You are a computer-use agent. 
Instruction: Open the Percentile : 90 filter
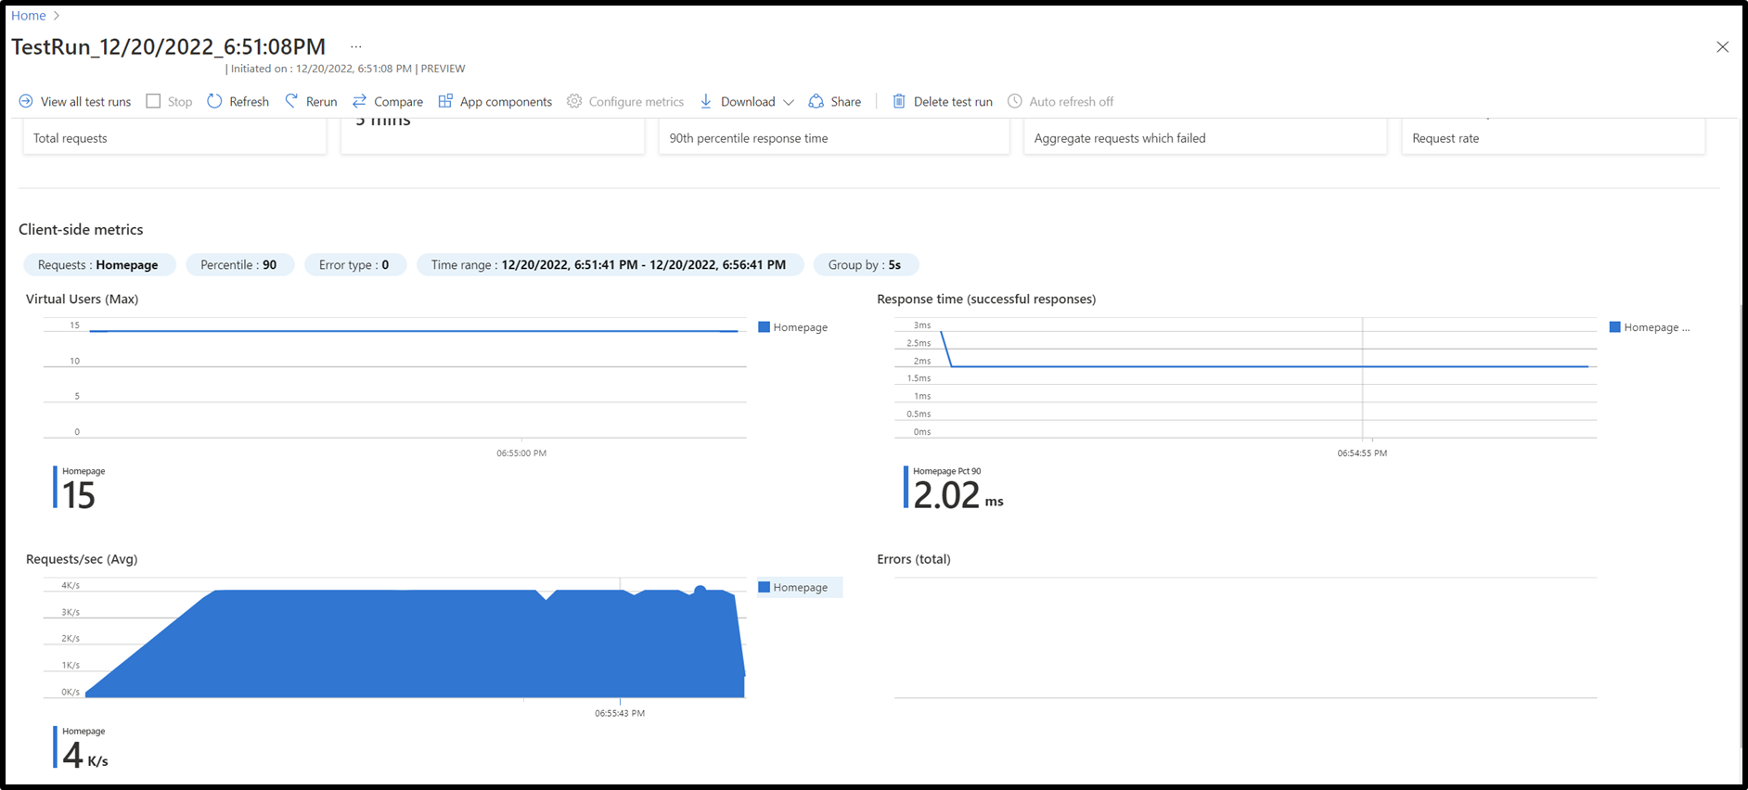click(x=238, y=264)
